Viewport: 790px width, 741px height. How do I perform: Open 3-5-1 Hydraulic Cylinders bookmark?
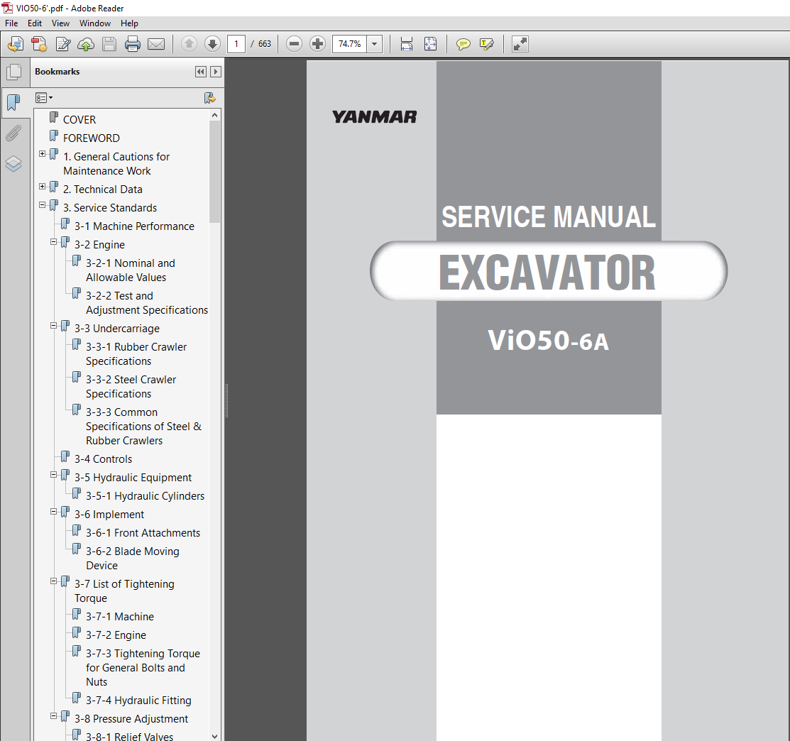point(145,495)
